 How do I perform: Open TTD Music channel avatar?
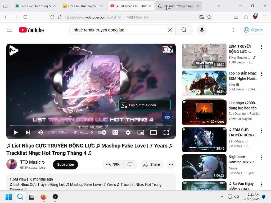click(x=12, y=164)
